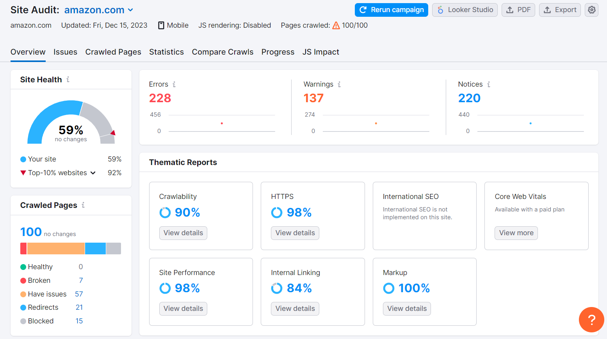
Task: Click the Top-10% websites red triangle marker
Action: [x=23, y=173]
